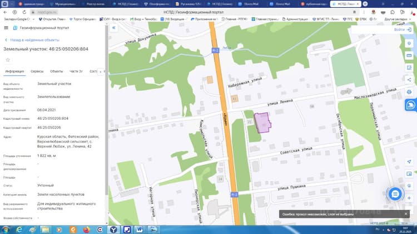Screen dimensions: 417x234
Task: Open the hamburger menu of the portal
Action: tap(6, 28)
